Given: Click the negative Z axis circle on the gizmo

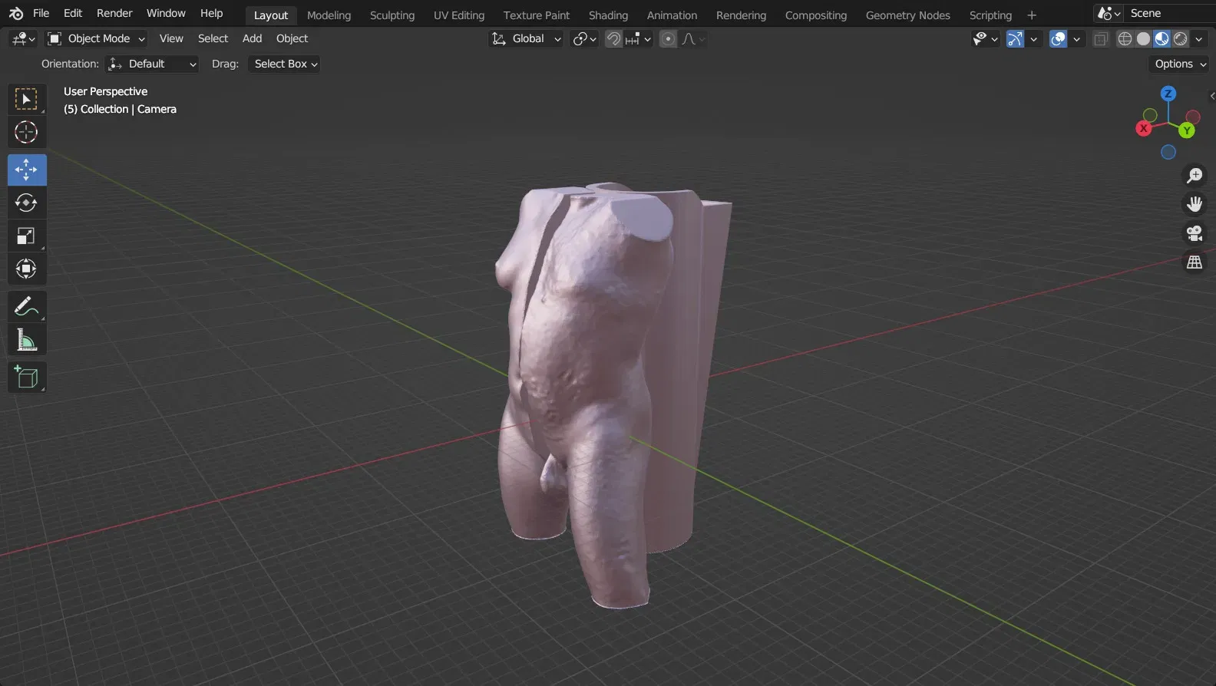Looking at the screenshot, I should coord(1168,152).
